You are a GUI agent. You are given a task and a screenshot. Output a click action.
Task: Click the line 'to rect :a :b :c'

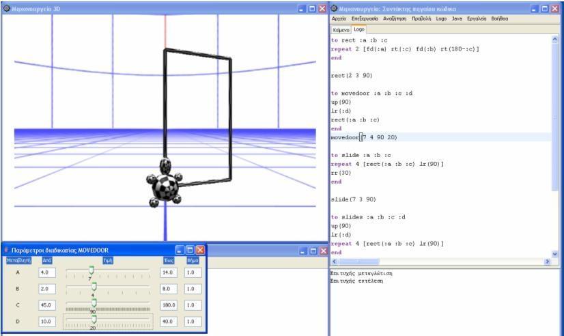tap(359, 40)
